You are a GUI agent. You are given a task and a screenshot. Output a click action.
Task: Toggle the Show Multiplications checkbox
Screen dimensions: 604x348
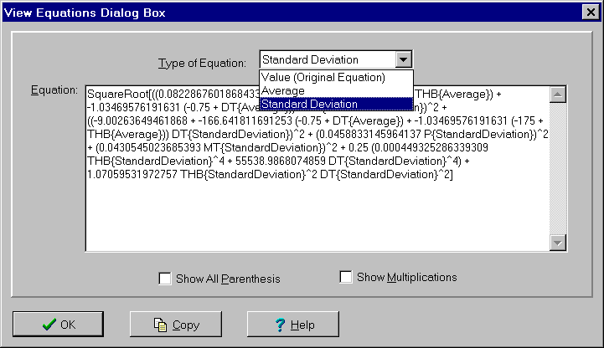pos(346,277)
